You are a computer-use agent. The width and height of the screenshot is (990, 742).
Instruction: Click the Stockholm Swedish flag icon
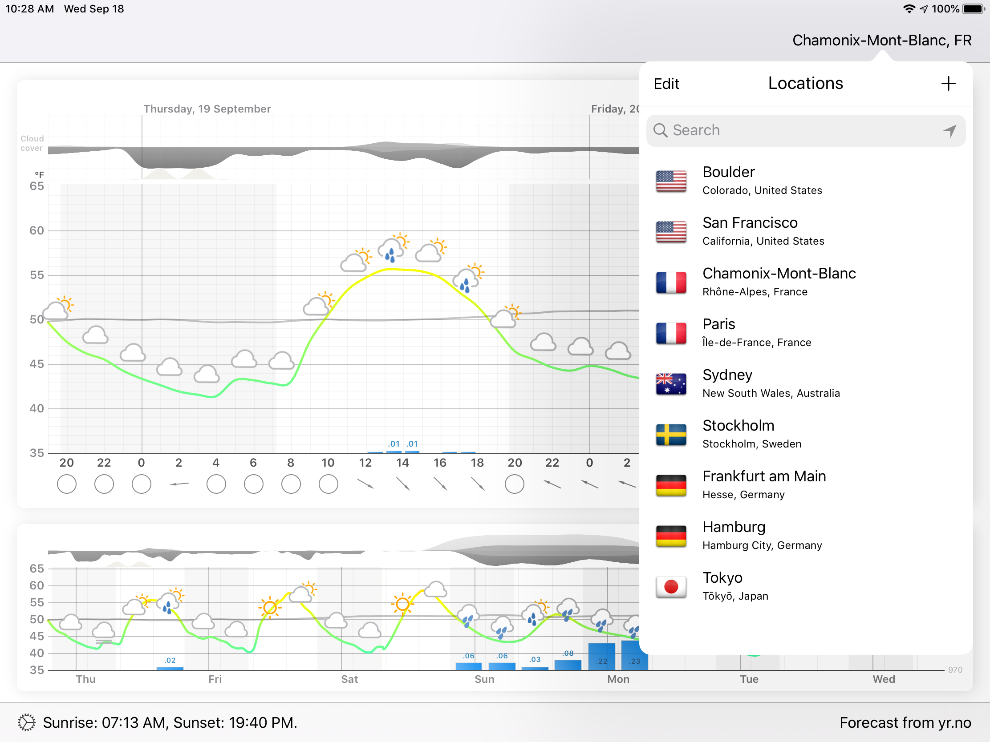671,434
